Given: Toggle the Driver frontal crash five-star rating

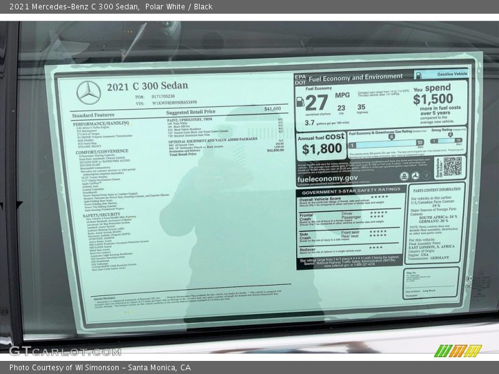Looking at the screenshot, I should coord(377,213).
